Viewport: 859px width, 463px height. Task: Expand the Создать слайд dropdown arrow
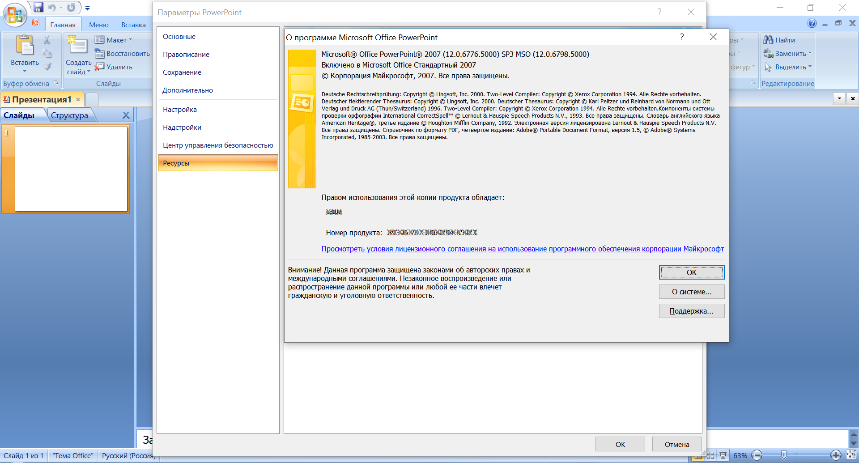pos(89,72)
